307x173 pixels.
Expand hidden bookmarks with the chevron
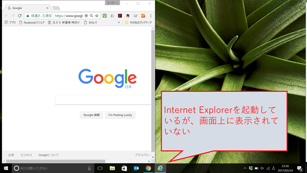(x=118, y=23)
